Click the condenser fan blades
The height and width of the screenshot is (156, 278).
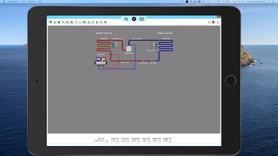coord(113,45)
